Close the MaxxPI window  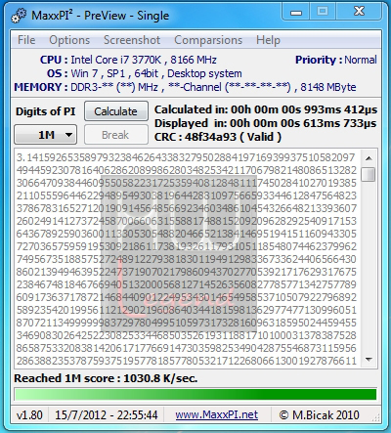click(359, 12)
